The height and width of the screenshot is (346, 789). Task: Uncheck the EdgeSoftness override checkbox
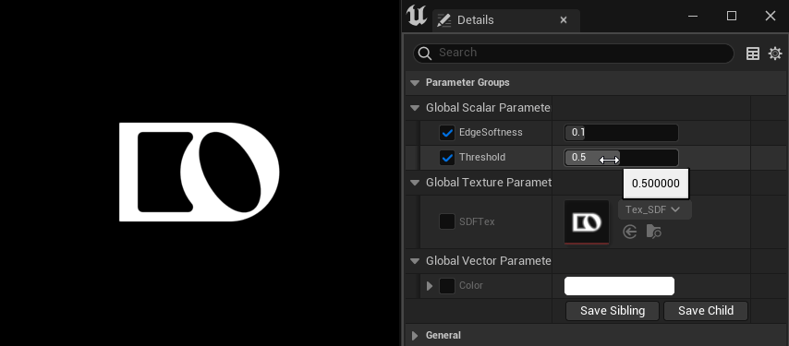tap(447, 133)
